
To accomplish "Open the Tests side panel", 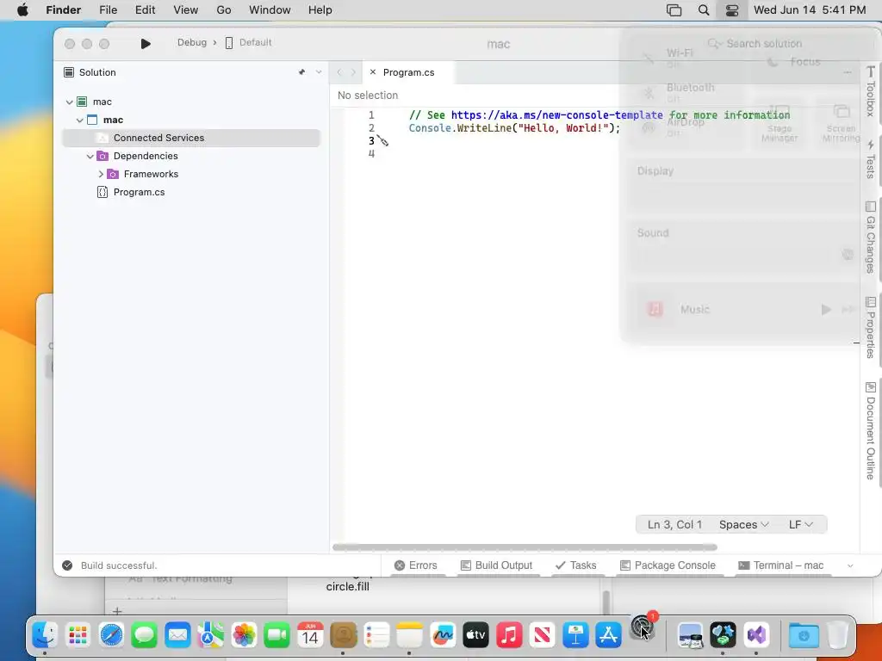I will (x=870, y=159).
